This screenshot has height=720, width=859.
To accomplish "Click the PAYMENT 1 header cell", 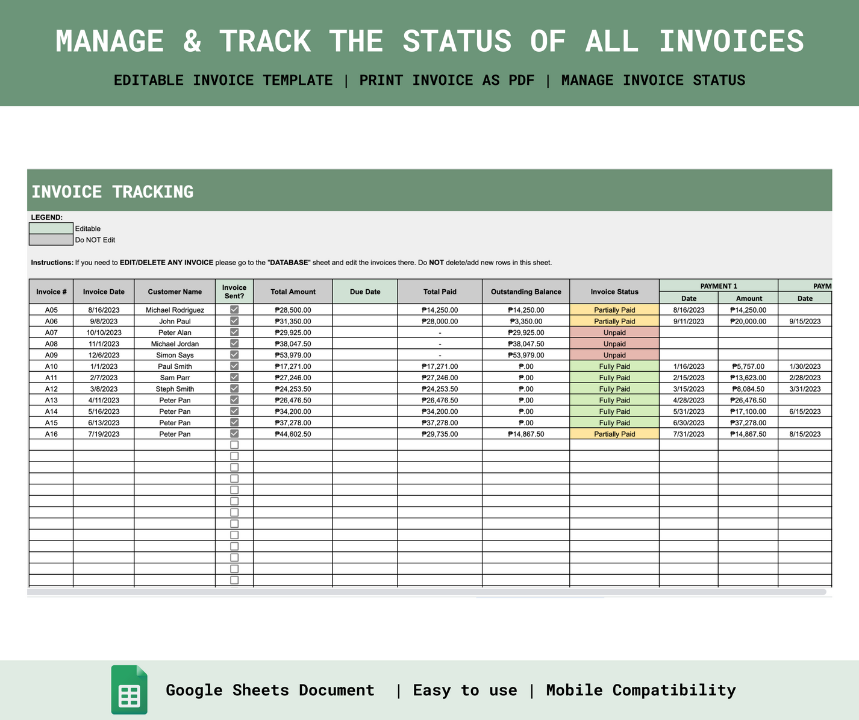I will [719, 286].
